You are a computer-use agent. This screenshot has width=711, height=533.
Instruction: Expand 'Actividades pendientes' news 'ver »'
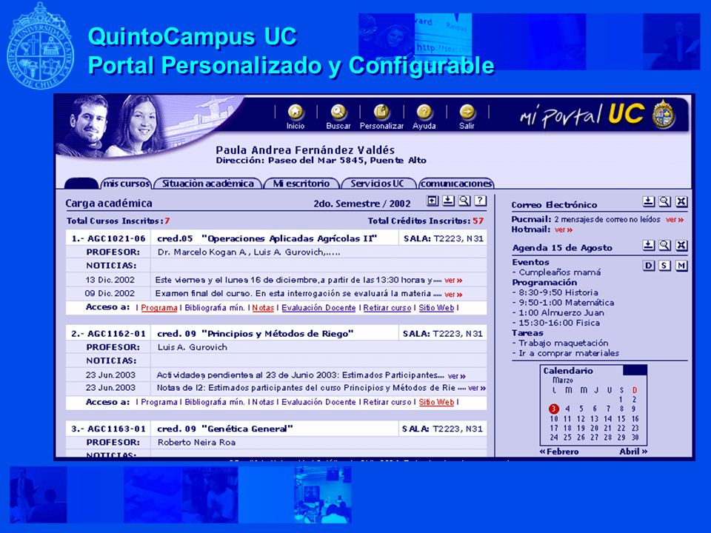457,376
